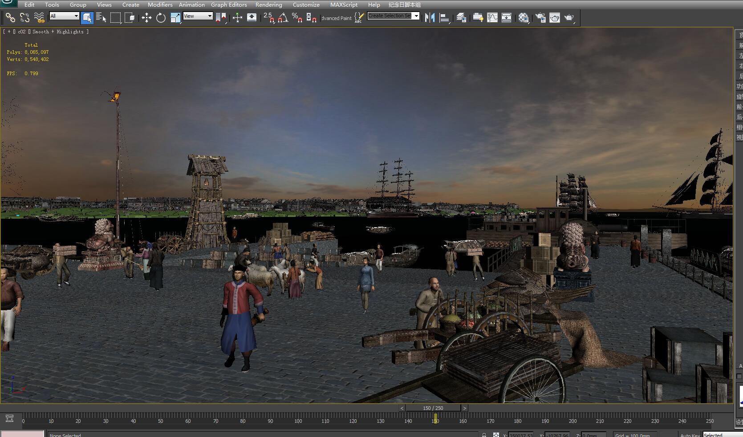Open the 纪念日脚本组 menu

(x=405, y=4)
